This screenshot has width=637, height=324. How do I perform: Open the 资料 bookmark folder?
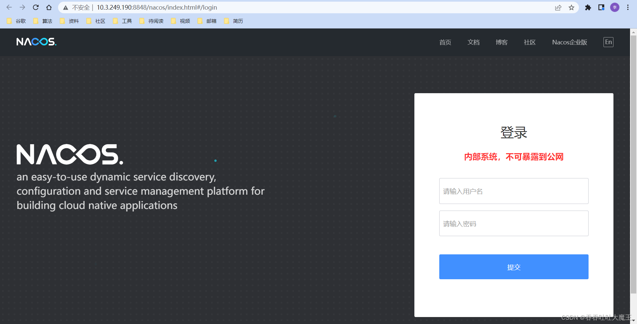69,21
